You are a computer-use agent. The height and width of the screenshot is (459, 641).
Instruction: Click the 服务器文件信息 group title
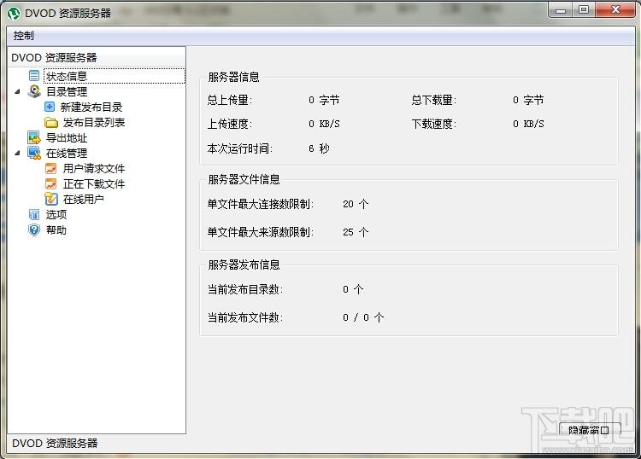pos(244,179)
